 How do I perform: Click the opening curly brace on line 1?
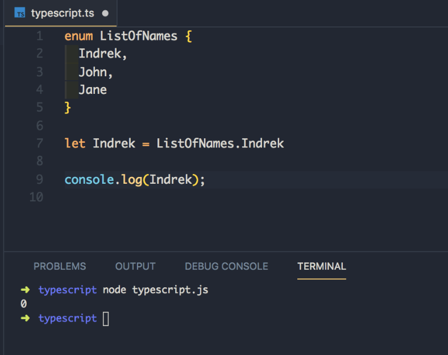pyautogui.click(x=189, y=36)
